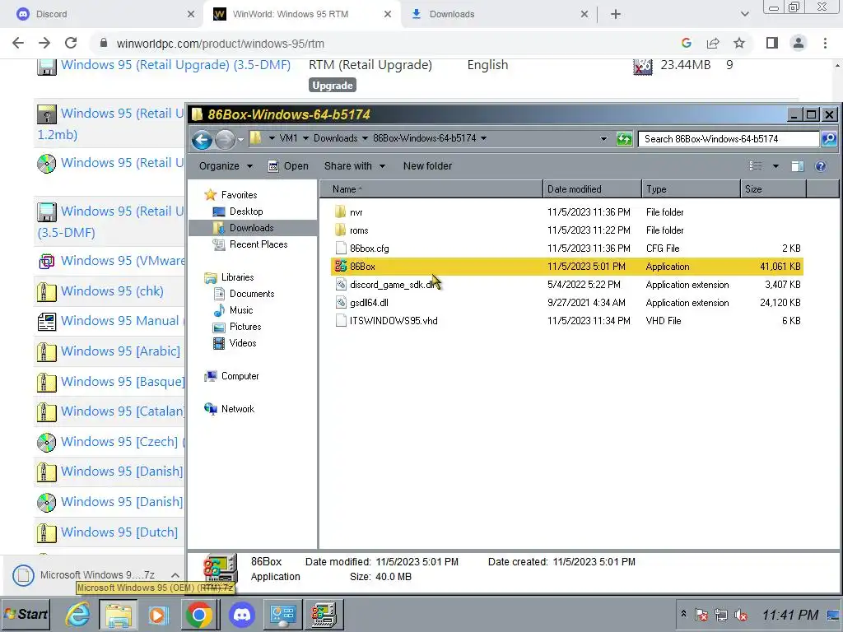
Task: Open a new Chrome tab
Action: tap(616, 15)
